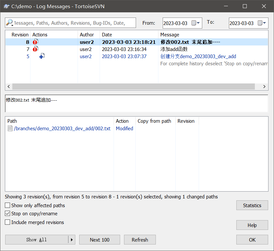Minimize the Log Messages window
The width and height of the screenshot is (274, 251).
pyautogui.click(x=226, y=6)
